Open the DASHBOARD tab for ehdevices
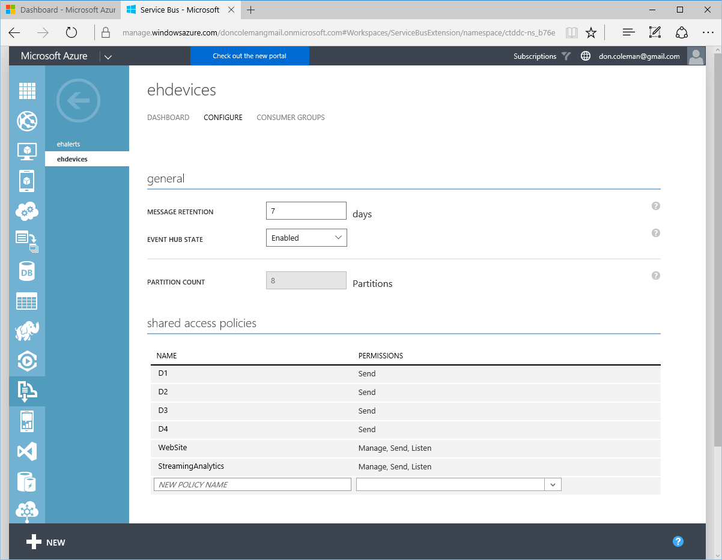 (x=168, y=117)
